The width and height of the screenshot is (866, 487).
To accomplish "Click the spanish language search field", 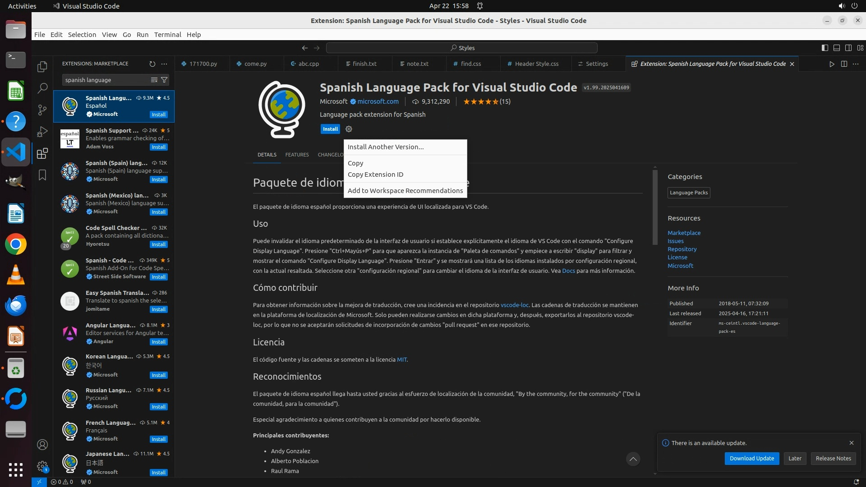I will 106,80.
